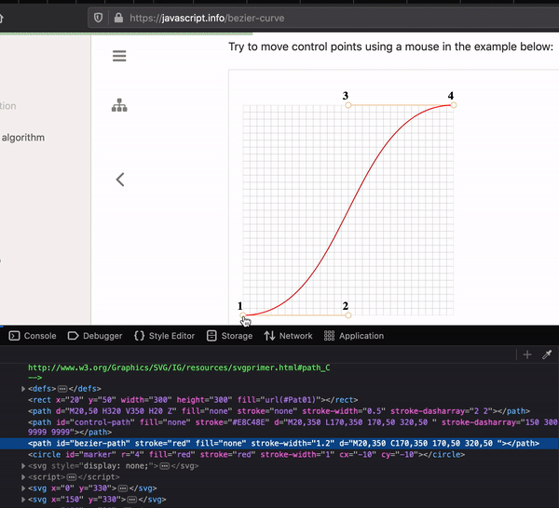Click the ellipsis badge inside script

72,477
